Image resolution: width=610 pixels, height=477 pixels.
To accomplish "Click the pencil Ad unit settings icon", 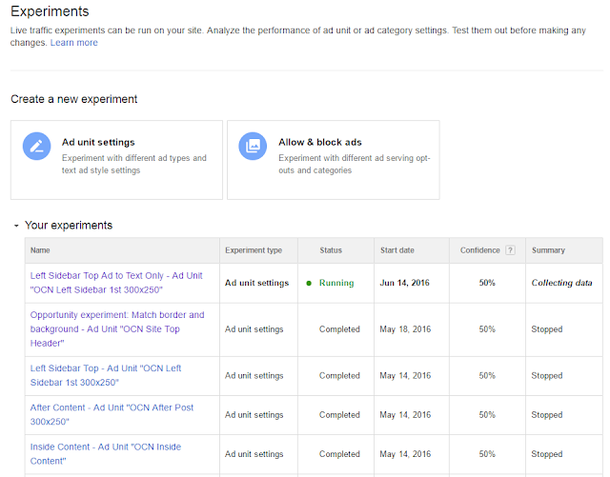I will (36, 146).
